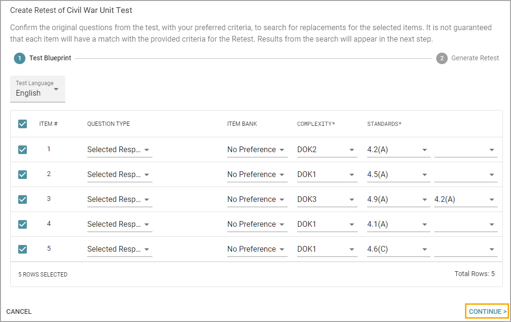Uncheck the checkbox for item 2

pyautogui.click(x=23, y=175)
